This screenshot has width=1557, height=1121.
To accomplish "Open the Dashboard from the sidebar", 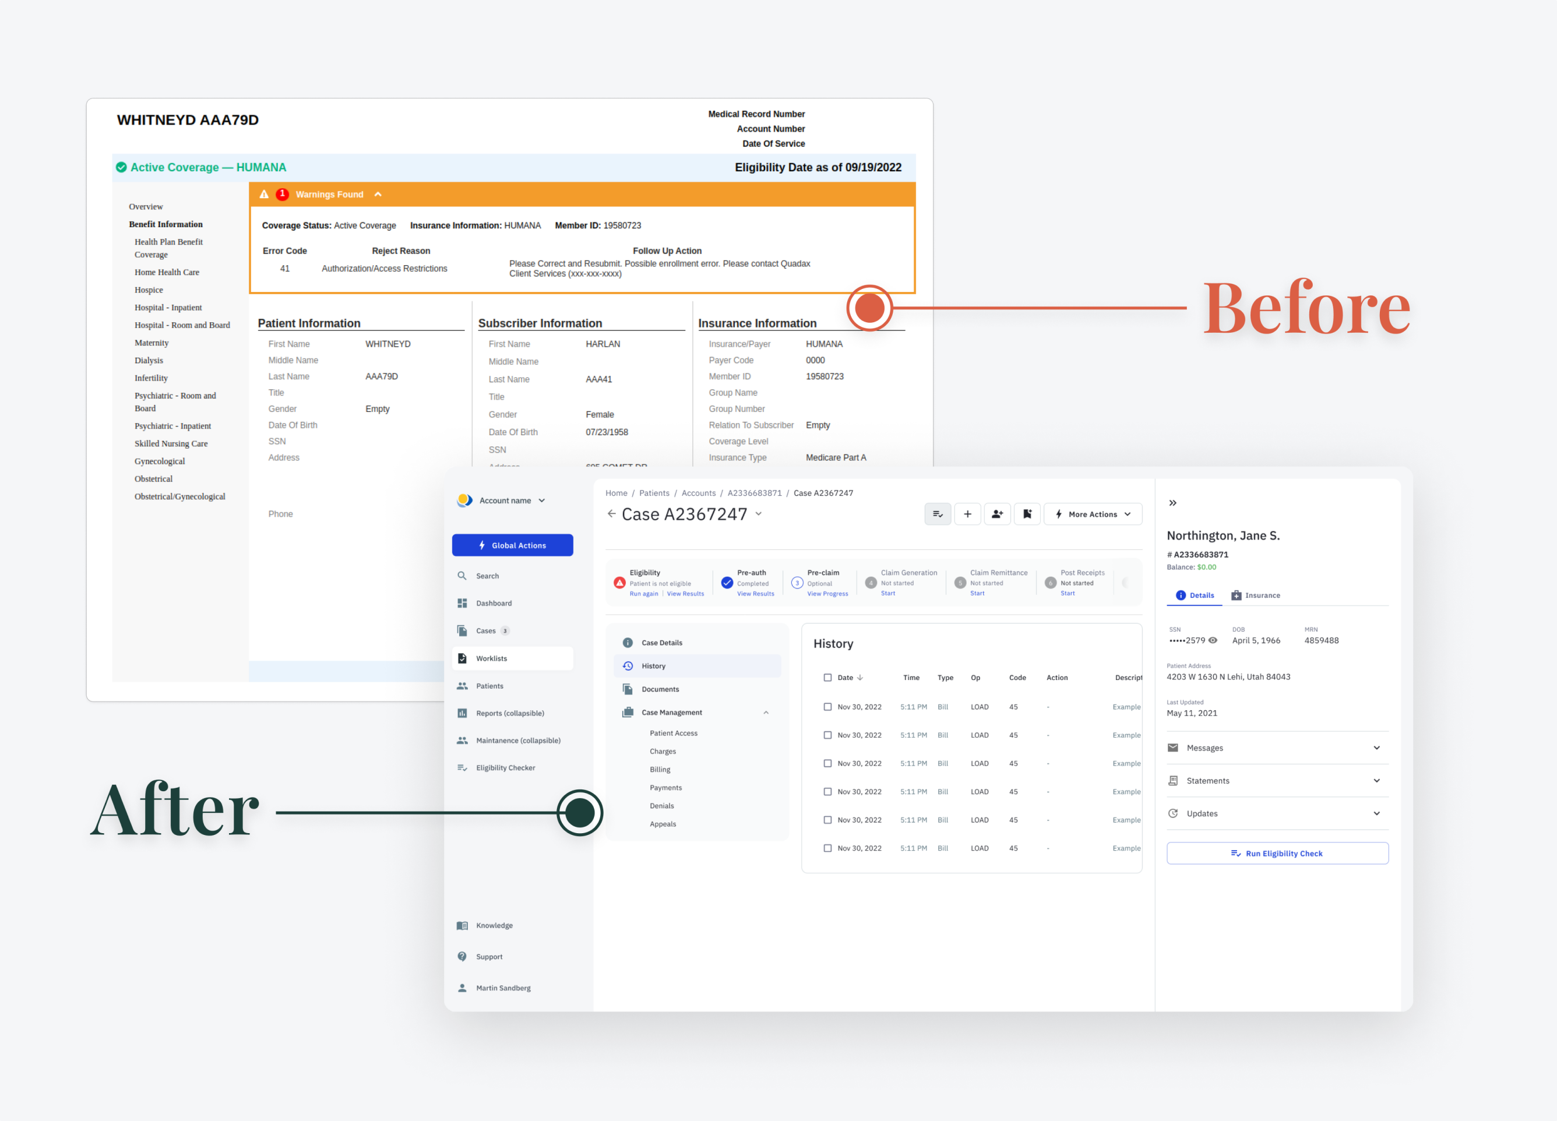I will (494, 602).
